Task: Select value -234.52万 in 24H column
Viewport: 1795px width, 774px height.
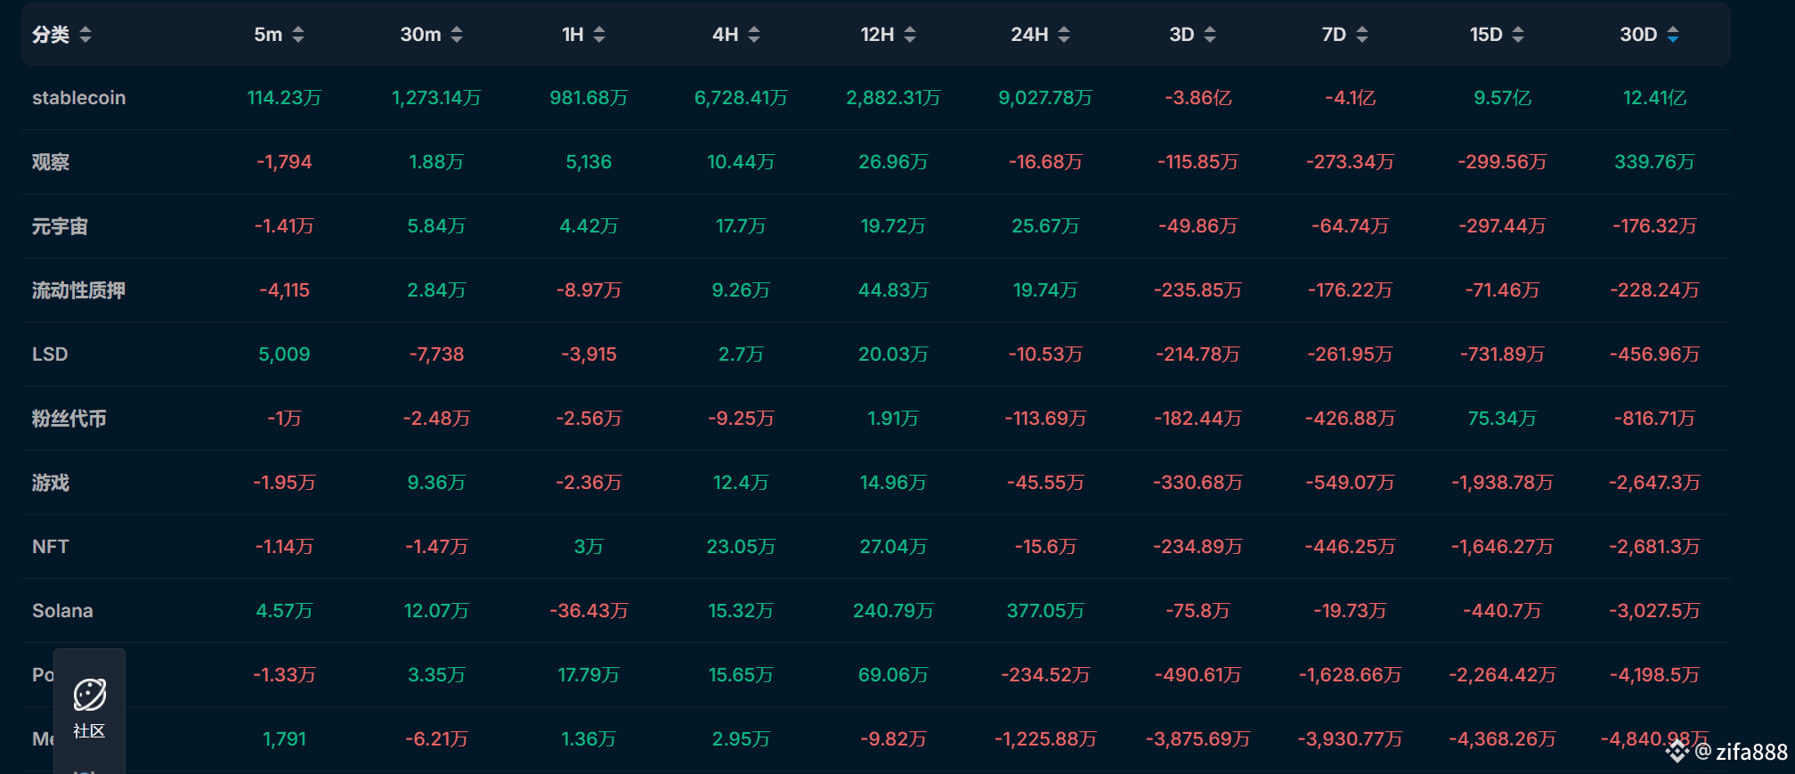Action: (1045, 675)
